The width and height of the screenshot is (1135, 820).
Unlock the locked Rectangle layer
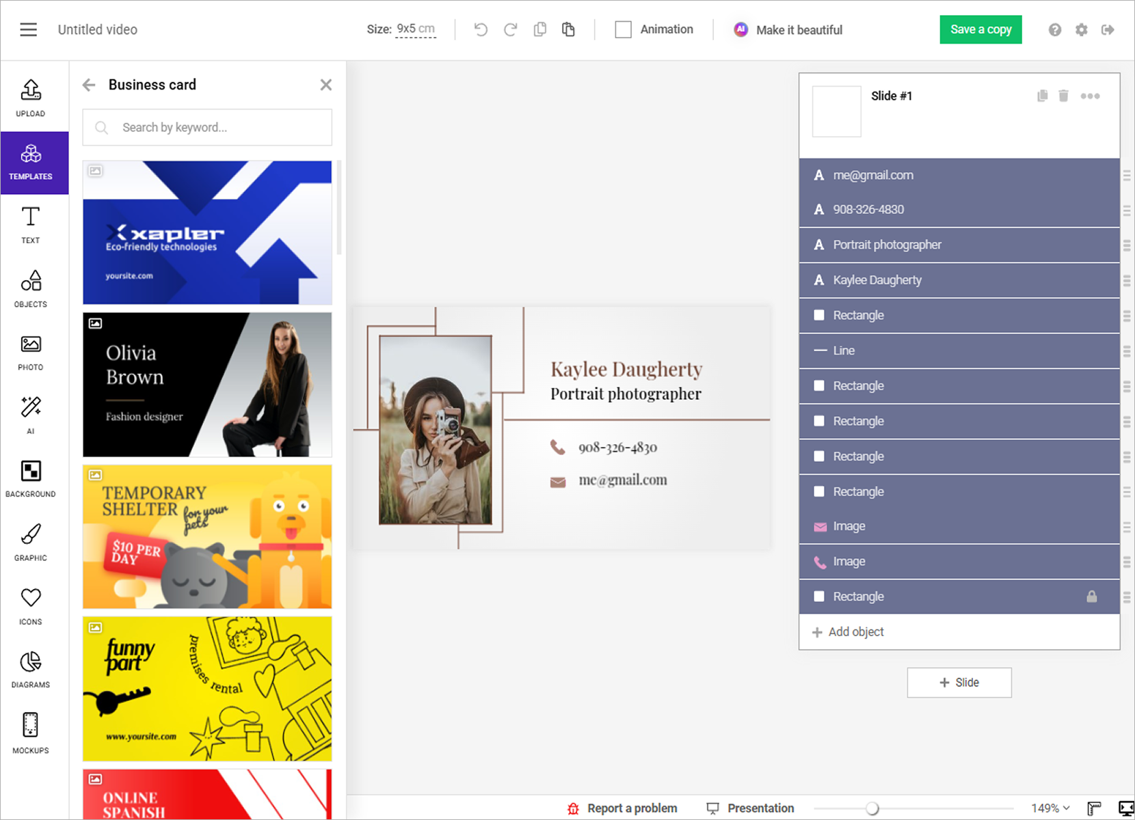[1092, 597]
